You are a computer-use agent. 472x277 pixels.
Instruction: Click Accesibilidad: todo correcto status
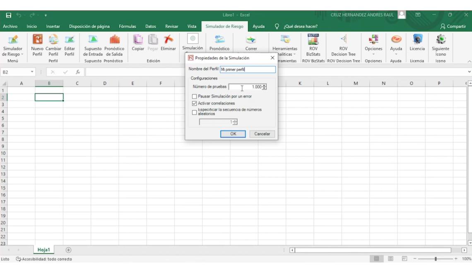44,259
